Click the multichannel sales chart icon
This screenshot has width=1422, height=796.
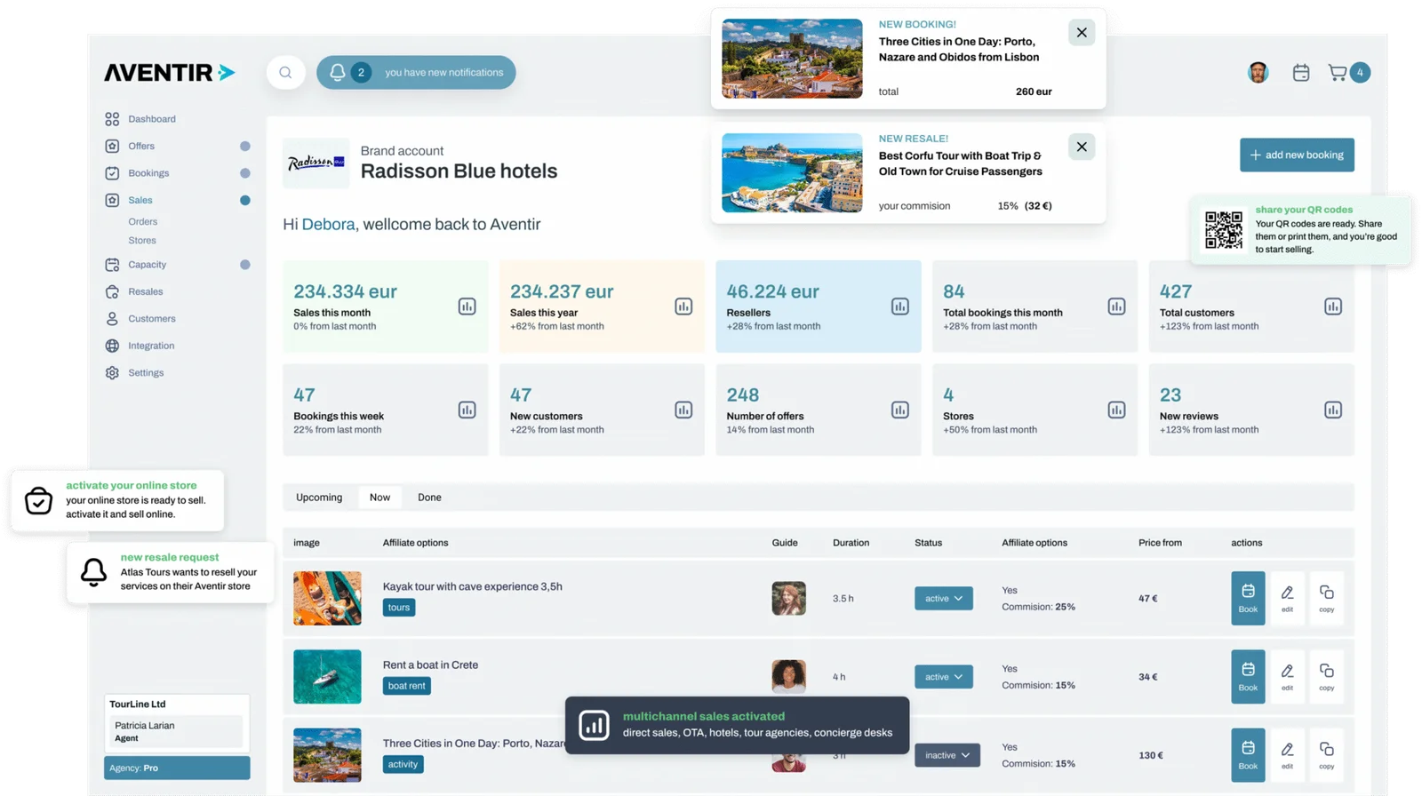594,725
